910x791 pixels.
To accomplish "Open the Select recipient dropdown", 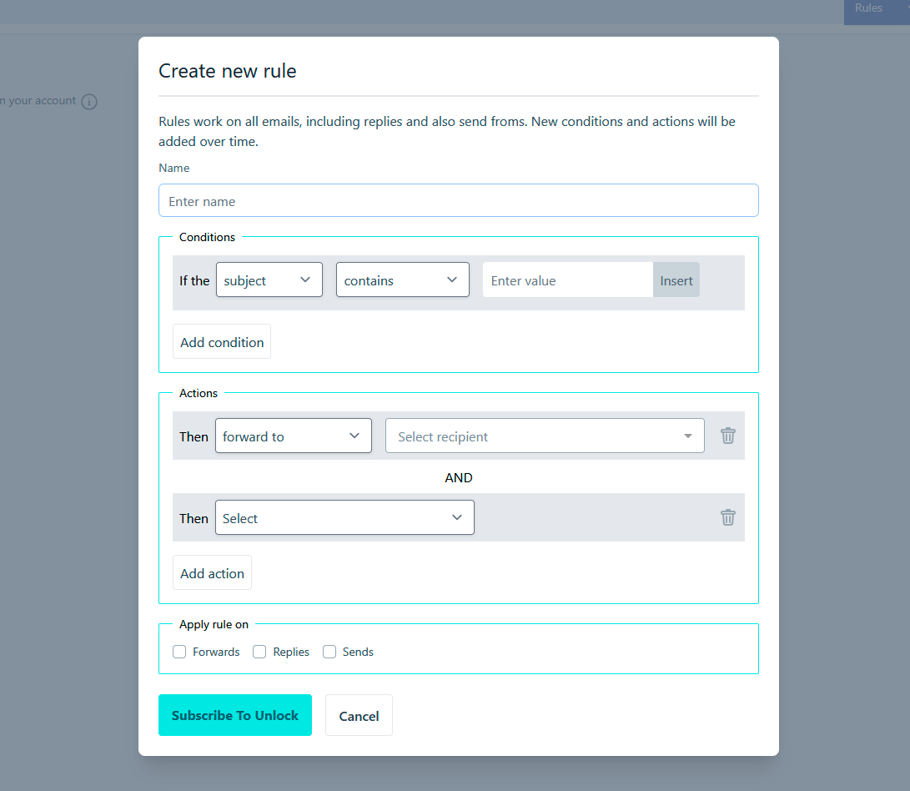I will click(x=545, y=436).
